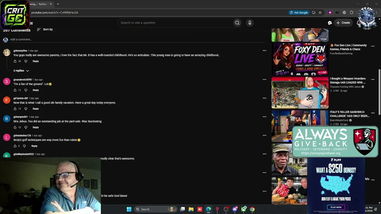381x214 pixels.
Task: Reply to the @sarahreitz8590 comment
Action: pos(36,90)
